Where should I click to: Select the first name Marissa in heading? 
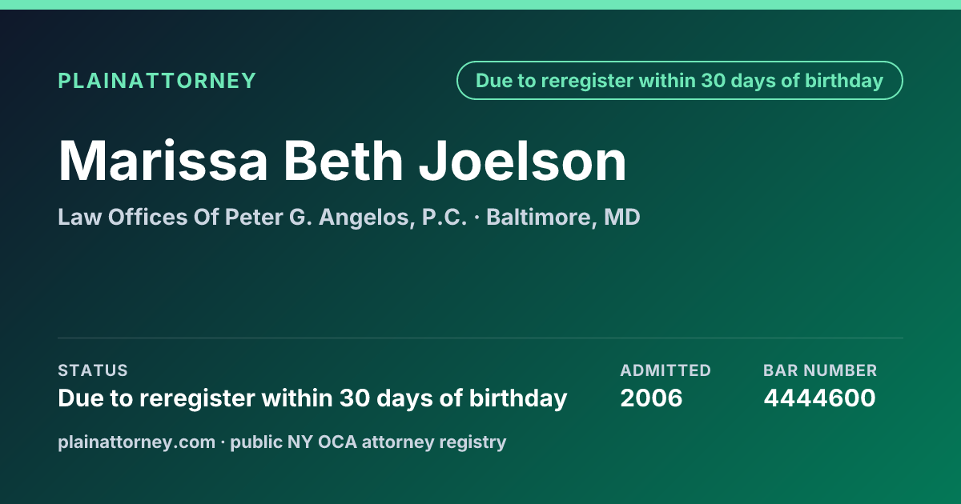[x=163, y=161]
